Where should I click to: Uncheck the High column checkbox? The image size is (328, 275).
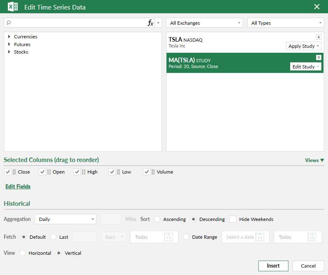[77, 172]
